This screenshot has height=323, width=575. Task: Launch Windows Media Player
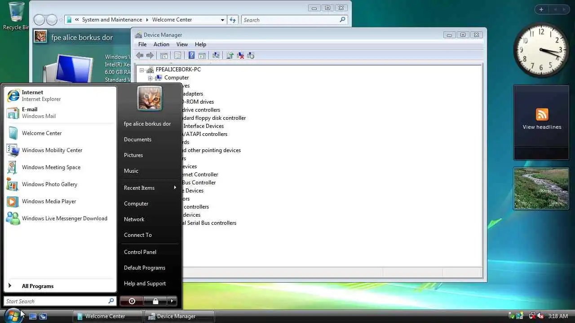(x=60, y=201)
